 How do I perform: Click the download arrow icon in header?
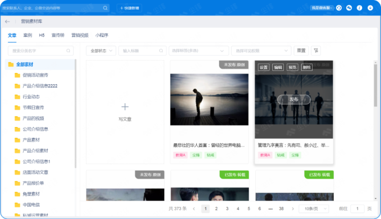370,8
